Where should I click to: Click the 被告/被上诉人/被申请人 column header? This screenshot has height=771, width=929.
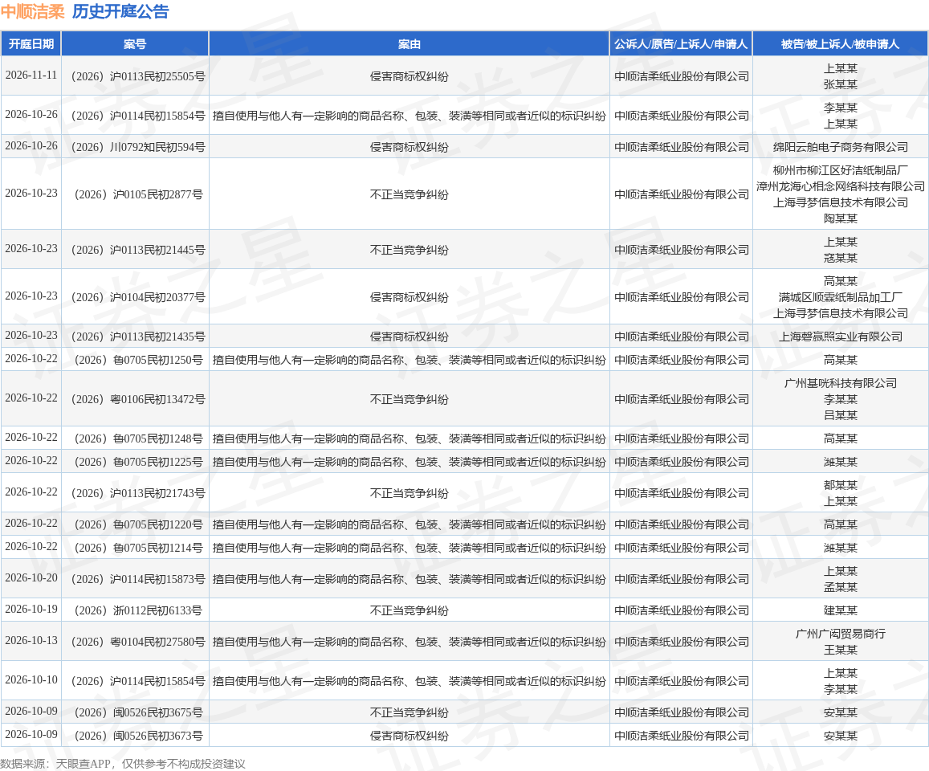(x=840, y=44)
